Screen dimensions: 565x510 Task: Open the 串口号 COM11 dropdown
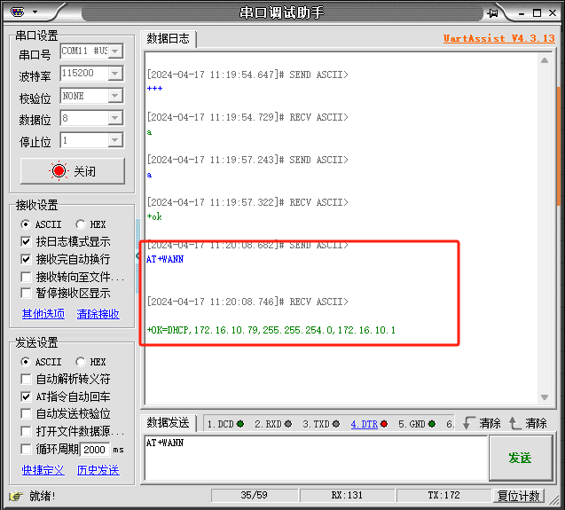tap(115, 51)
